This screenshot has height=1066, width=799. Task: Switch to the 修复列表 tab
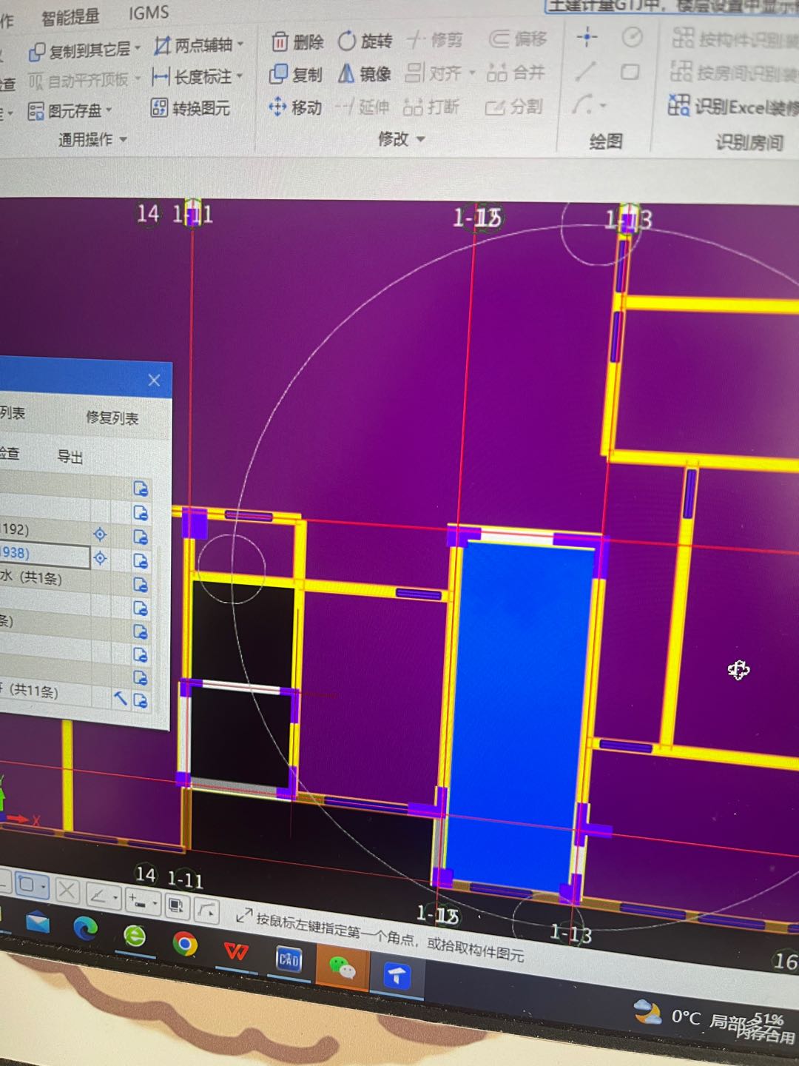(112, 418)
